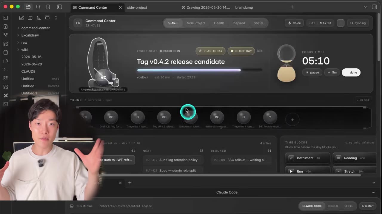Expand the command-center folder
The width and height of the screenshot is (382, 214).
tap(36, 28)
